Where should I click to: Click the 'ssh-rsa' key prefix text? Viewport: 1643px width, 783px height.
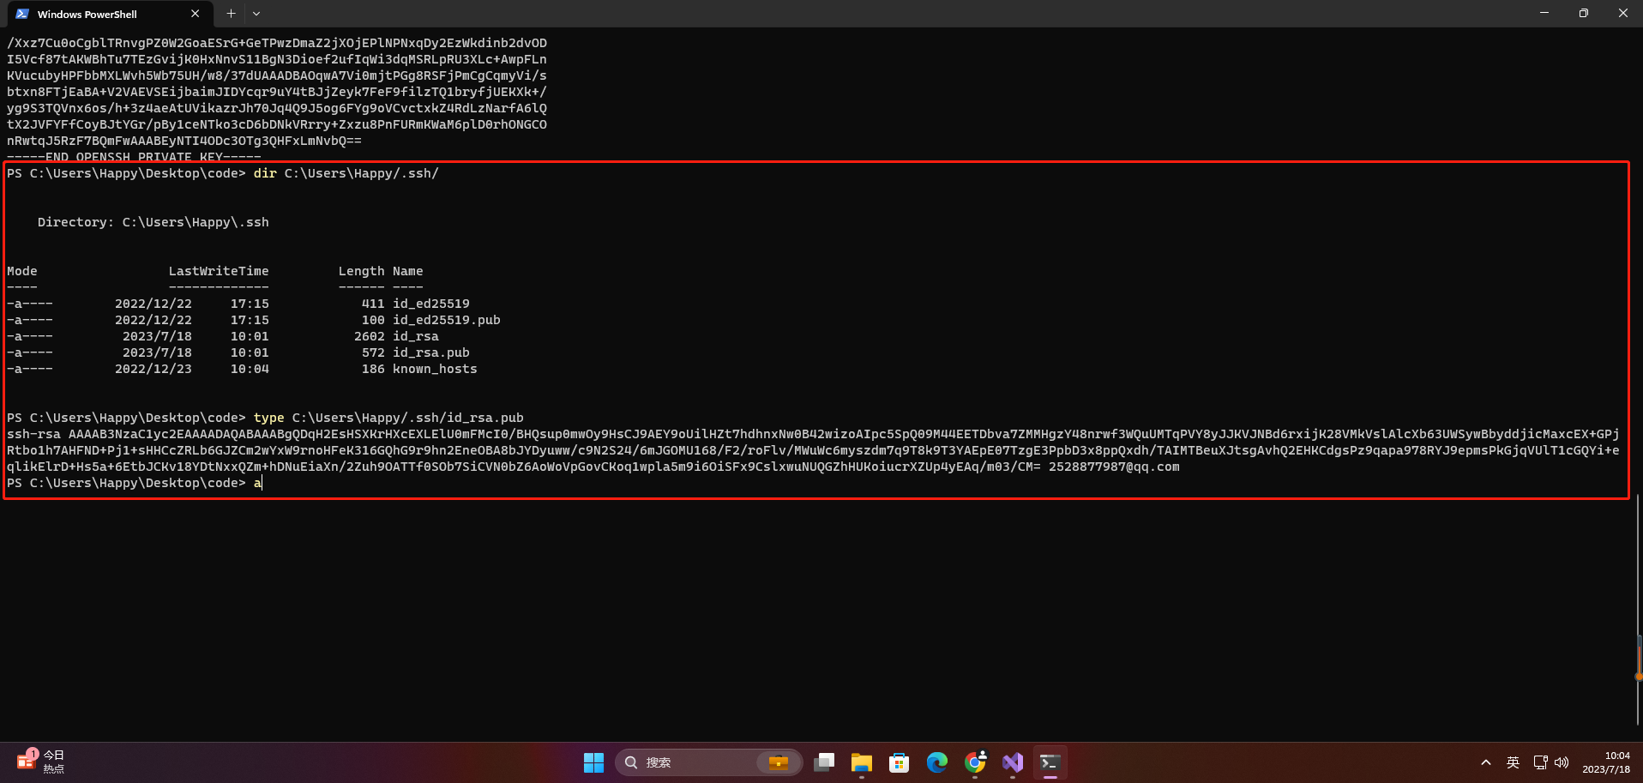34,434
